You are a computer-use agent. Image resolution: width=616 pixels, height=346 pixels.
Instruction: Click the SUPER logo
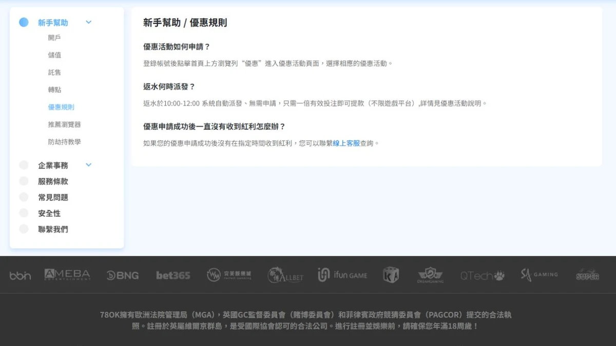point(588,275)
